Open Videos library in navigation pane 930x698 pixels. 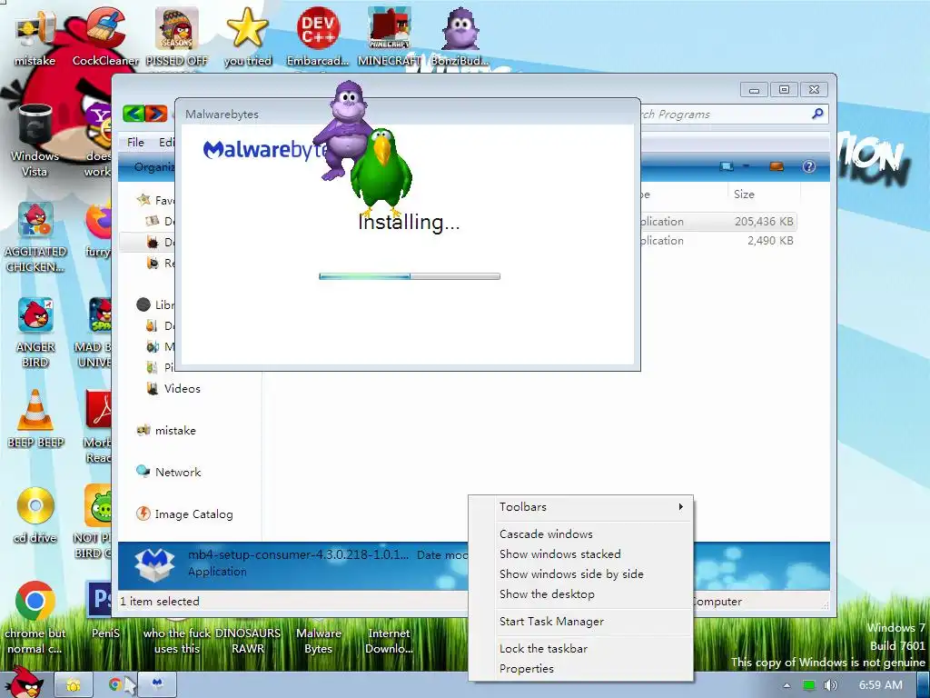182,389
